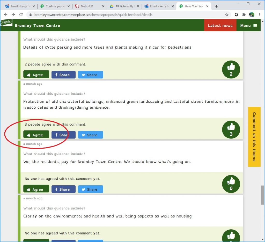Go forward in browser history
265x242 pixels.
13,15
